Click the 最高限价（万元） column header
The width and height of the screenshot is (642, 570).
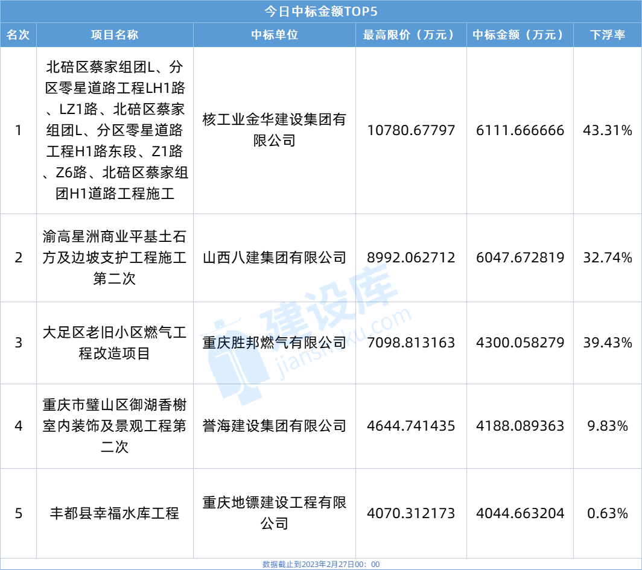411,35
